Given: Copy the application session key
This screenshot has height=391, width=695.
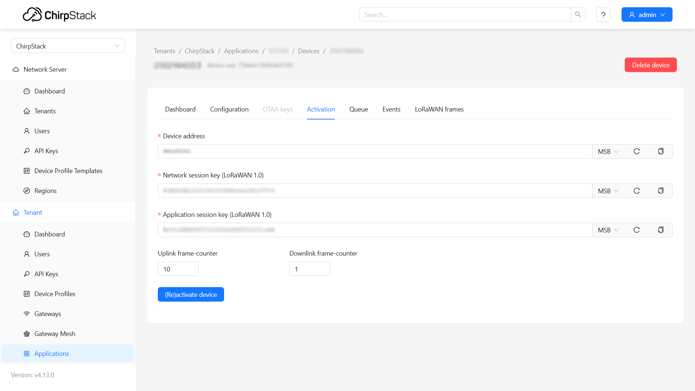Looking at the screenshot, I should 661,230.
